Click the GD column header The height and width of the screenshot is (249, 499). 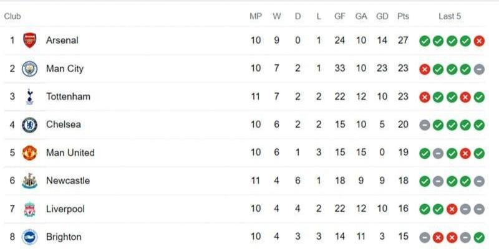tap(382, 16)
